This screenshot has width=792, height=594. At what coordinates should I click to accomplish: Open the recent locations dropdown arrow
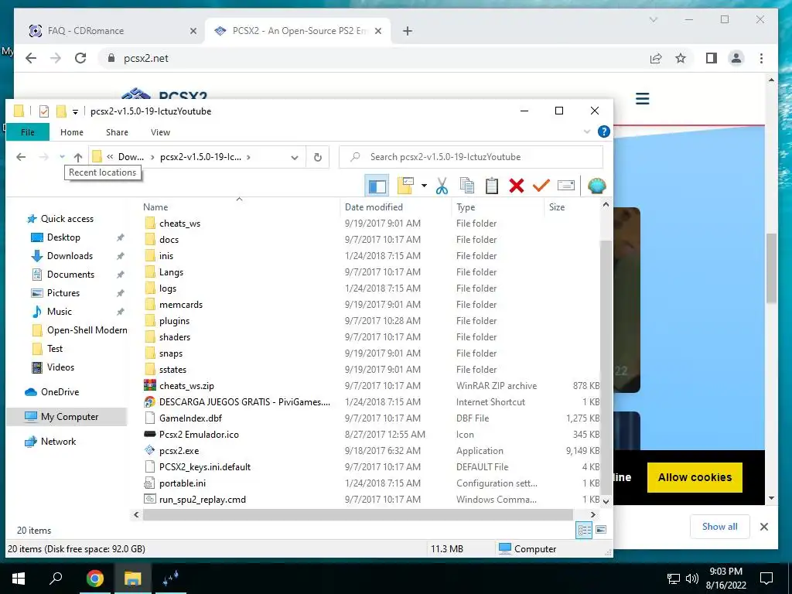(62, 157)
